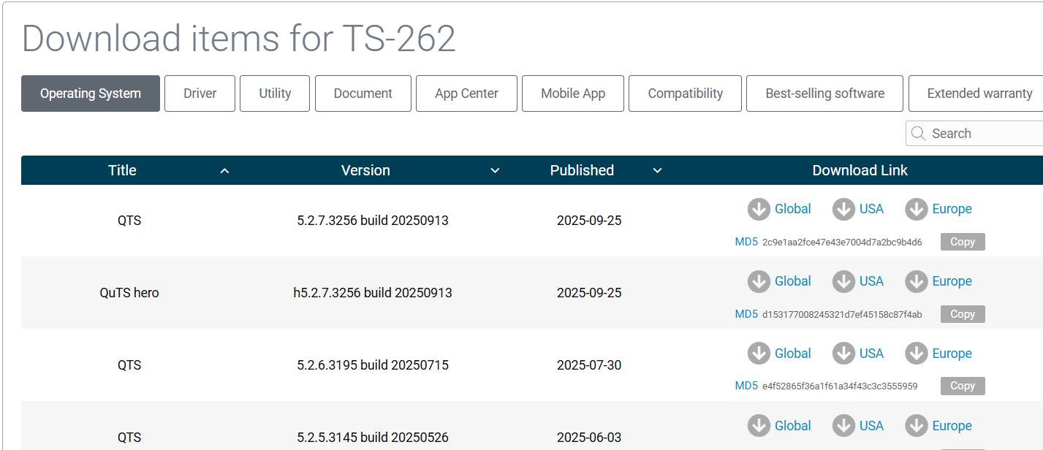This screenshot has width=1043, height=450.
Task: Copy MD5 hash for QuTS hero
Action: click(x=962, y=314)
